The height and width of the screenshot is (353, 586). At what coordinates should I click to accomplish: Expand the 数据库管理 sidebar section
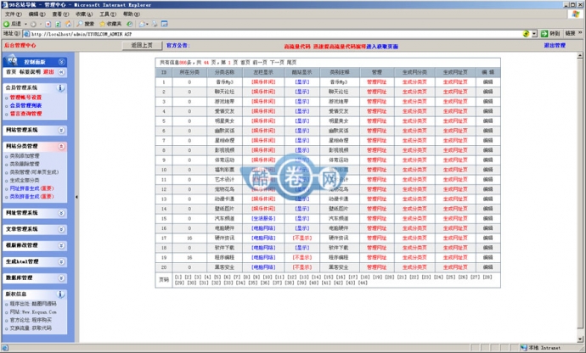click(62, 277)
